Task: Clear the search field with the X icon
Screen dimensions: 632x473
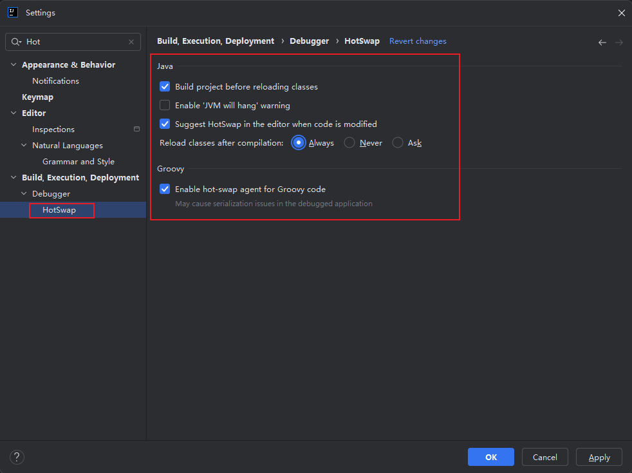Action: pos(131,42)
